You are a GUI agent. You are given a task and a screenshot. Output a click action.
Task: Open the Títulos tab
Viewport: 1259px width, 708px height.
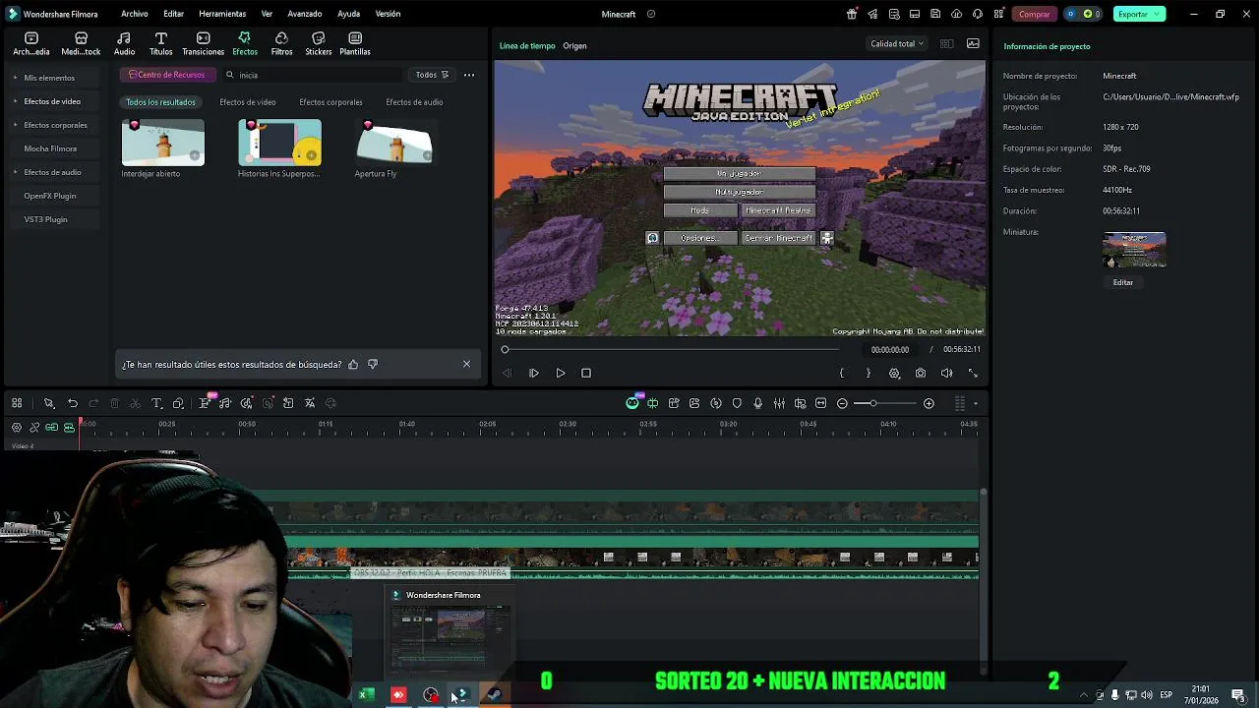160,44
